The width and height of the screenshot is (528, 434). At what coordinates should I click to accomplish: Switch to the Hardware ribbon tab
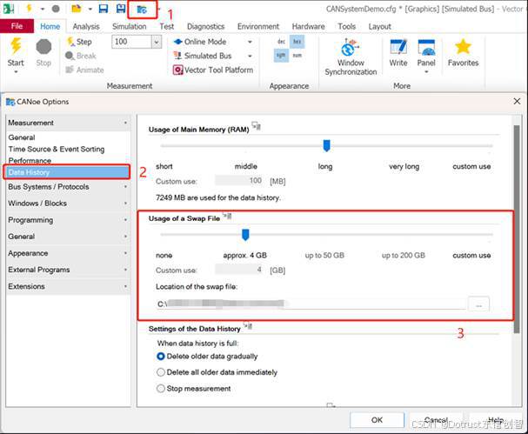click(x=309, y=27)
